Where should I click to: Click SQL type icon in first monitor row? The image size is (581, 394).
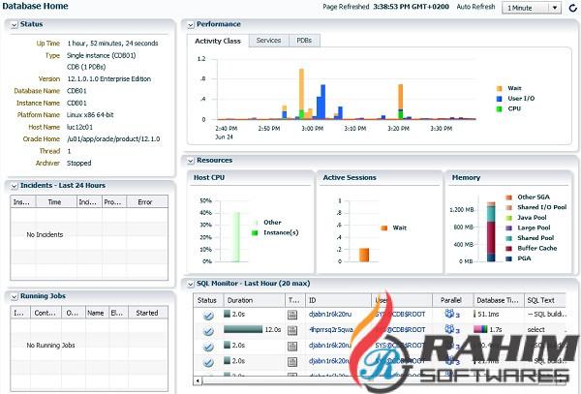pos(293,315)
